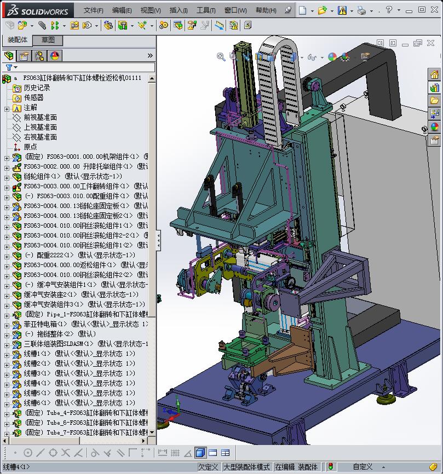Toggle the hide/show items glasses icon

pyautogui.click(x=312, y=57)
